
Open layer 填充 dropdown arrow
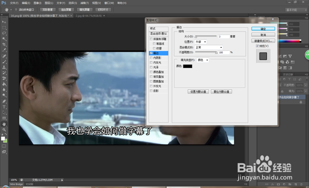306,91
